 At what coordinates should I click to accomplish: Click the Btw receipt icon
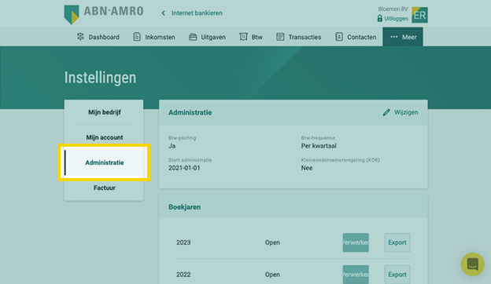point(243,37)
